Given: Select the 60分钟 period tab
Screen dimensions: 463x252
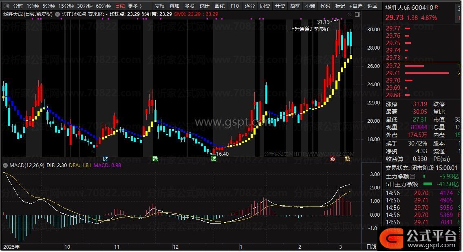Looking at the screenshot, I should coord(104,6).
